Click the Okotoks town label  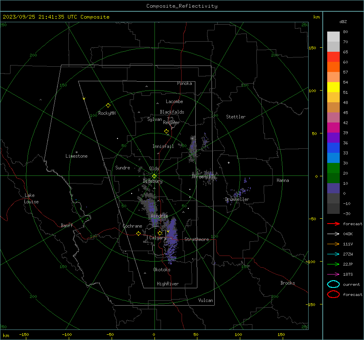(x=162, y=270)
